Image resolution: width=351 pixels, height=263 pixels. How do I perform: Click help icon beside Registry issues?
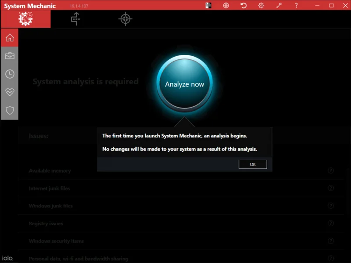tap(331, 223)
